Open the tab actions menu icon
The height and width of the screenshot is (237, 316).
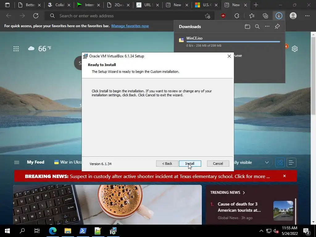pos(7,5)
